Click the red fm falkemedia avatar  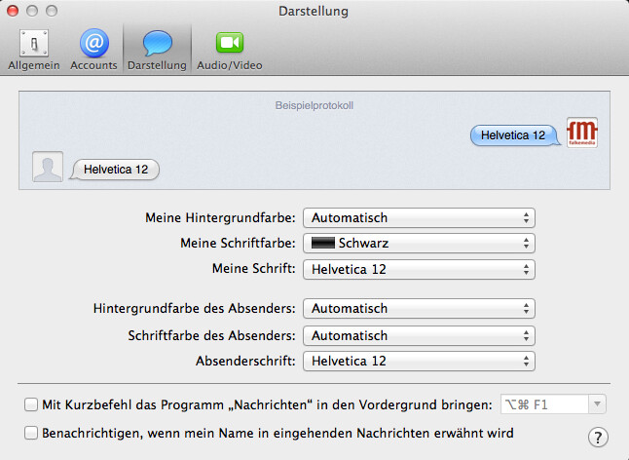(x=582, y=133)
